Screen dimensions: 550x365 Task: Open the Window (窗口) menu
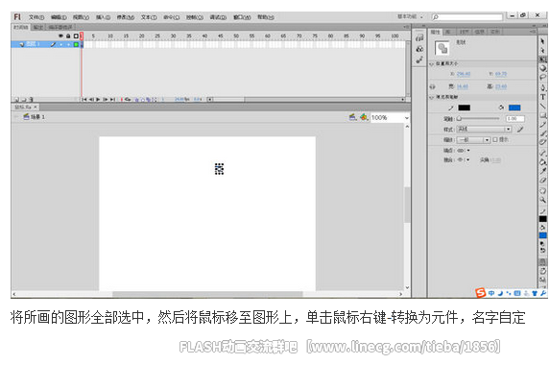pyautogui.click(x=242, y=17)
